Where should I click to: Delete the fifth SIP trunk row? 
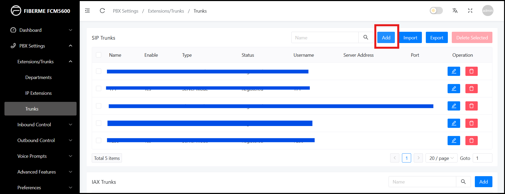[x=471, y=140]
